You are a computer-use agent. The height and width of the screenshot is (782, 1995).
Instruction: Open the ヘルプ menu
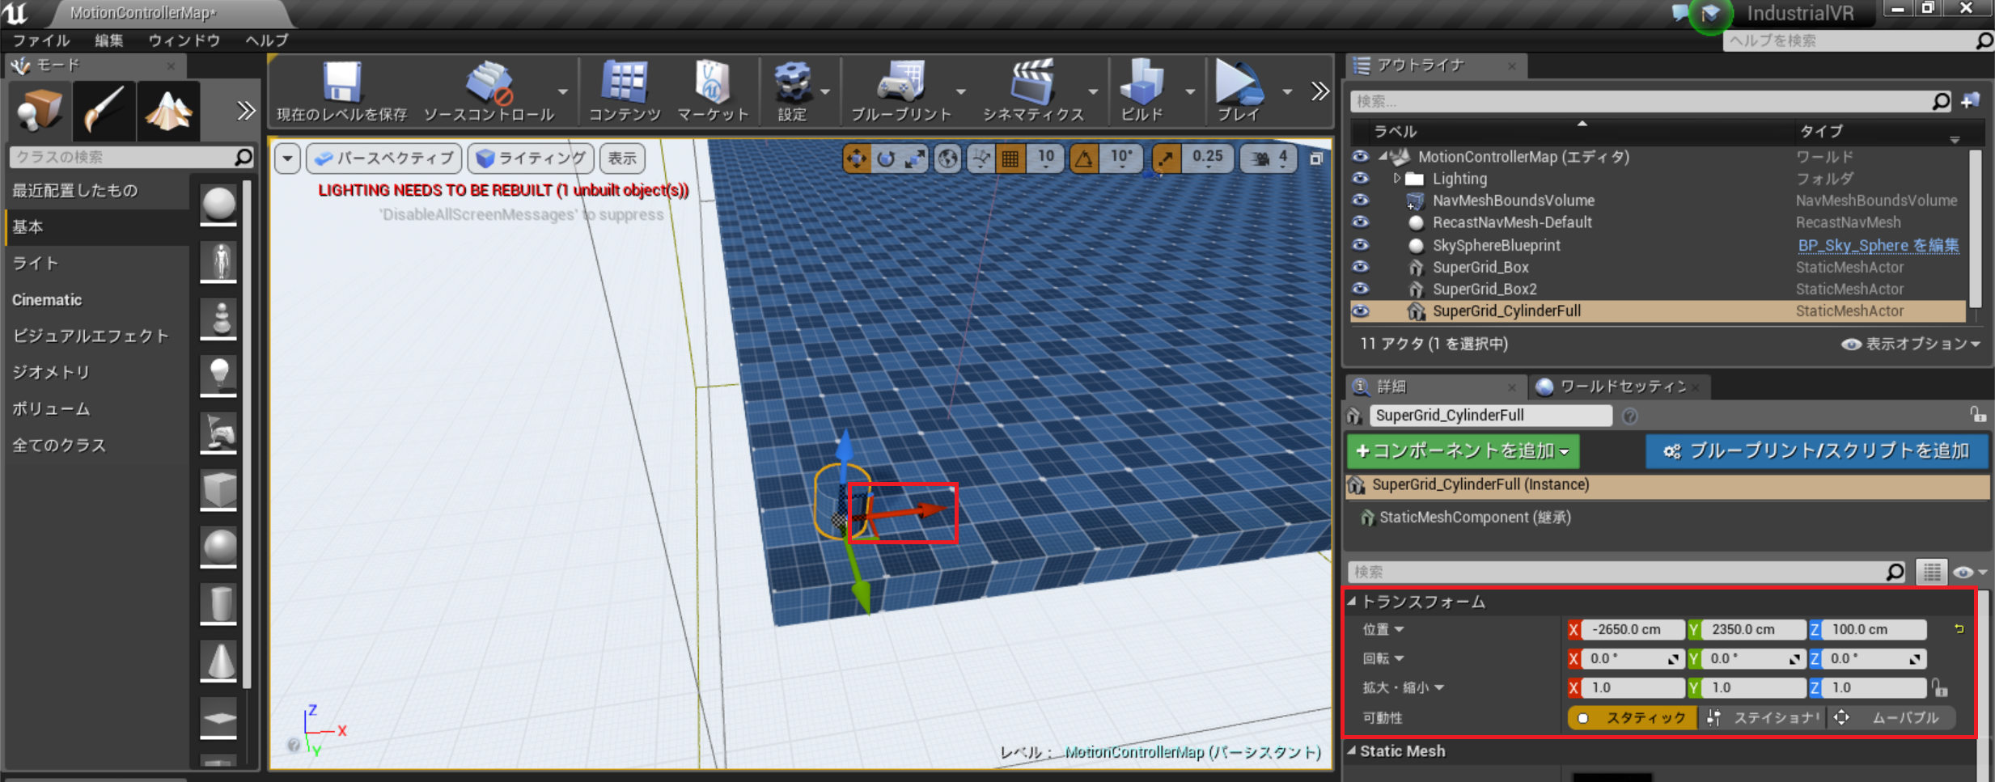click(x=267, y=40)
